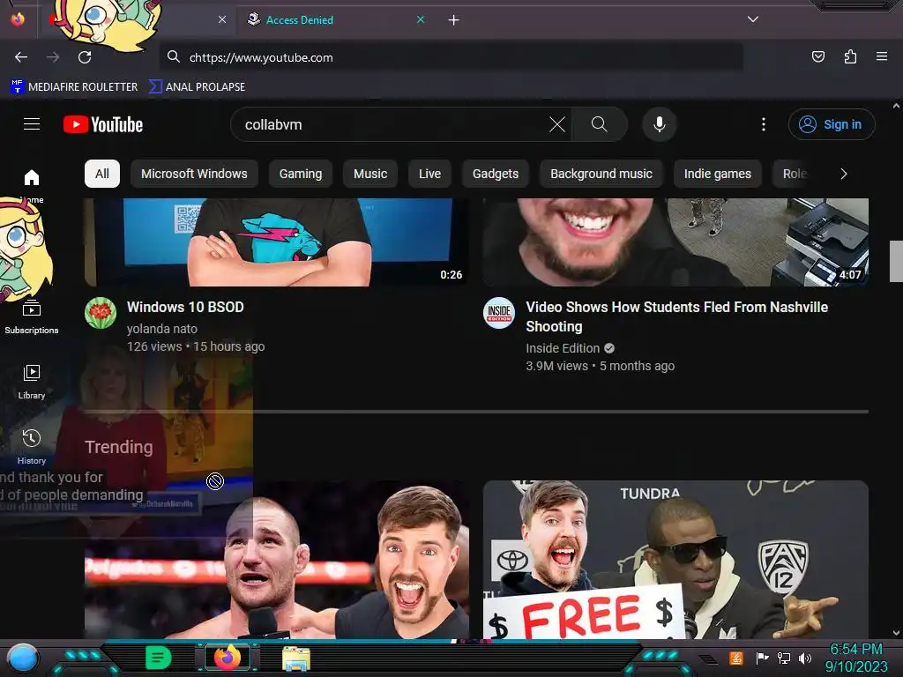The height and width of the screenshot is (677, 903).
Task: Click the Windows 10 BSOD video title
Action: 185,307
